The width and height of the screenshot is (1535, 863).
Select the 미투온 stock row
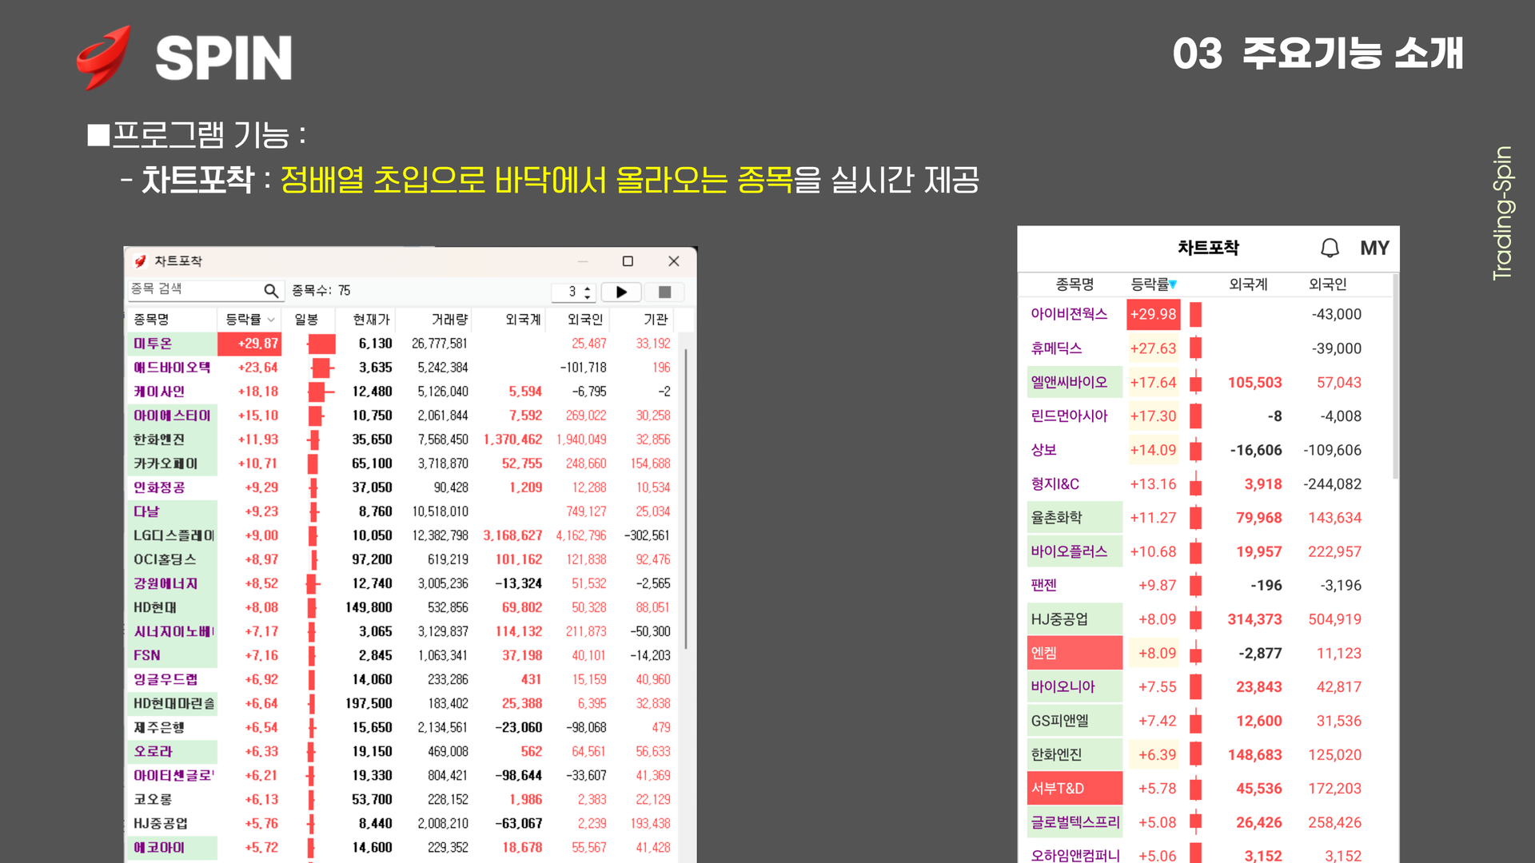pos(153,344)
